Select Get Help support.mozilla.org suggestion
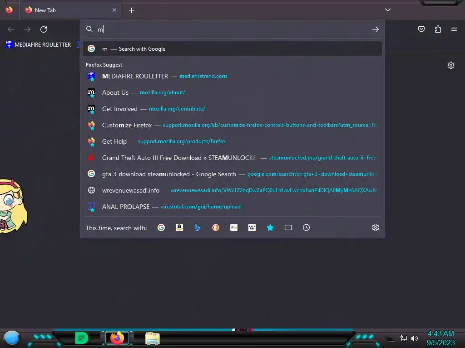465x348 pixels. (x=232, y=141)
